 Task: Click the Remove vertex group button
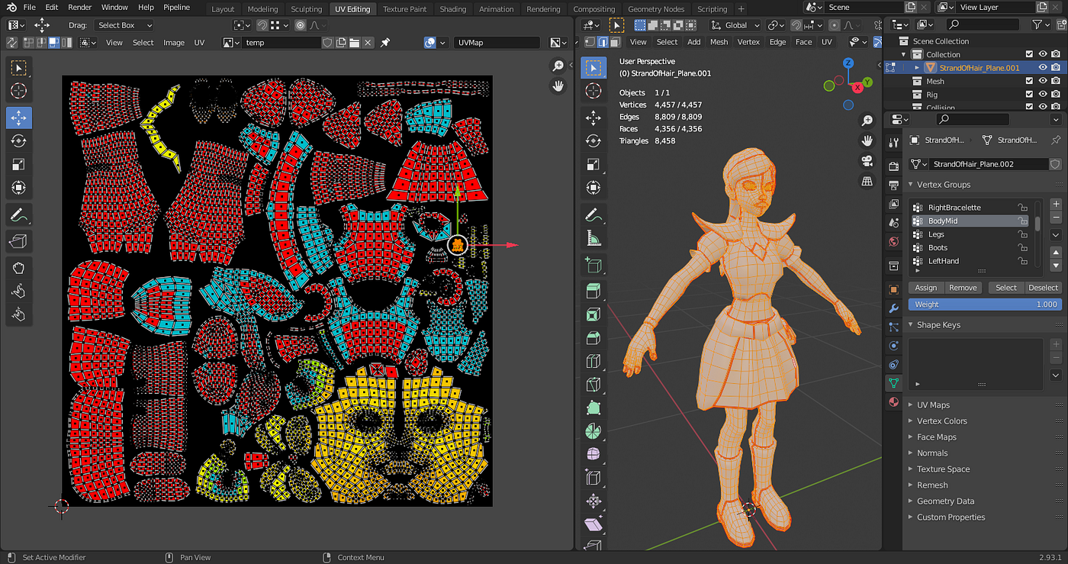tap(963, 288)
